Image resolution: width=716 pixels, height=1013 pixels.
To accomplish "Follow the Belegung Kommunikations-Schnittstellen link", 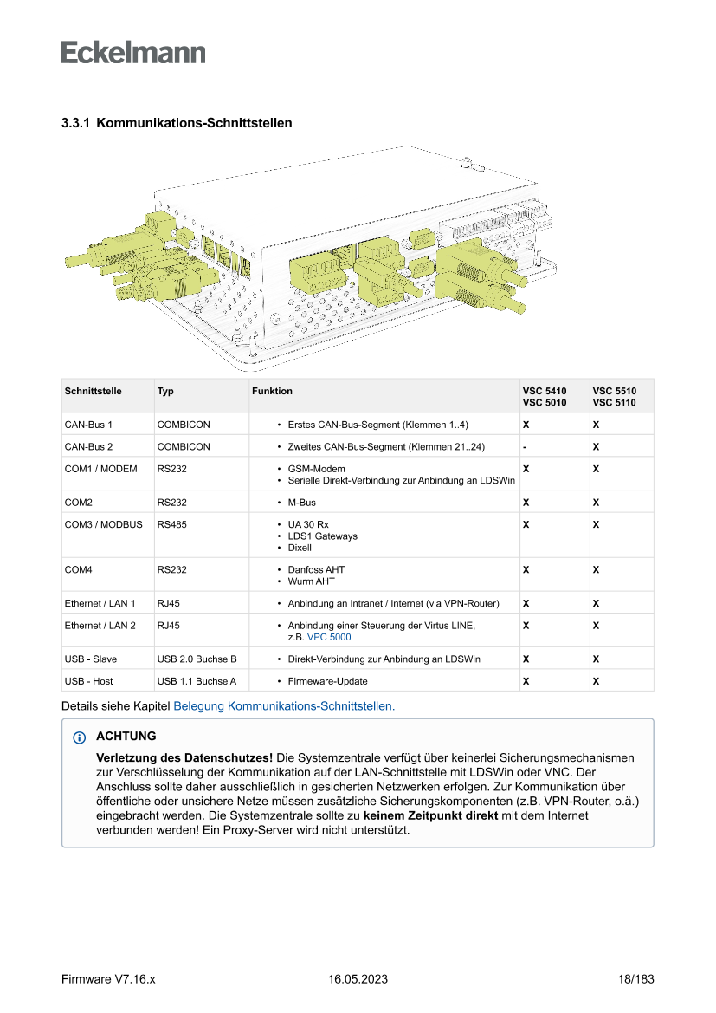I will (284, 706).
